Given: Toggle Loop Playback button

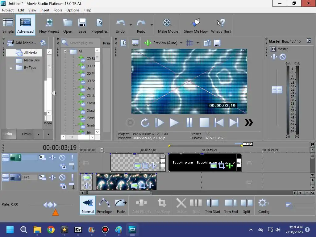Looking at the screenshot, I should (145, 123).
